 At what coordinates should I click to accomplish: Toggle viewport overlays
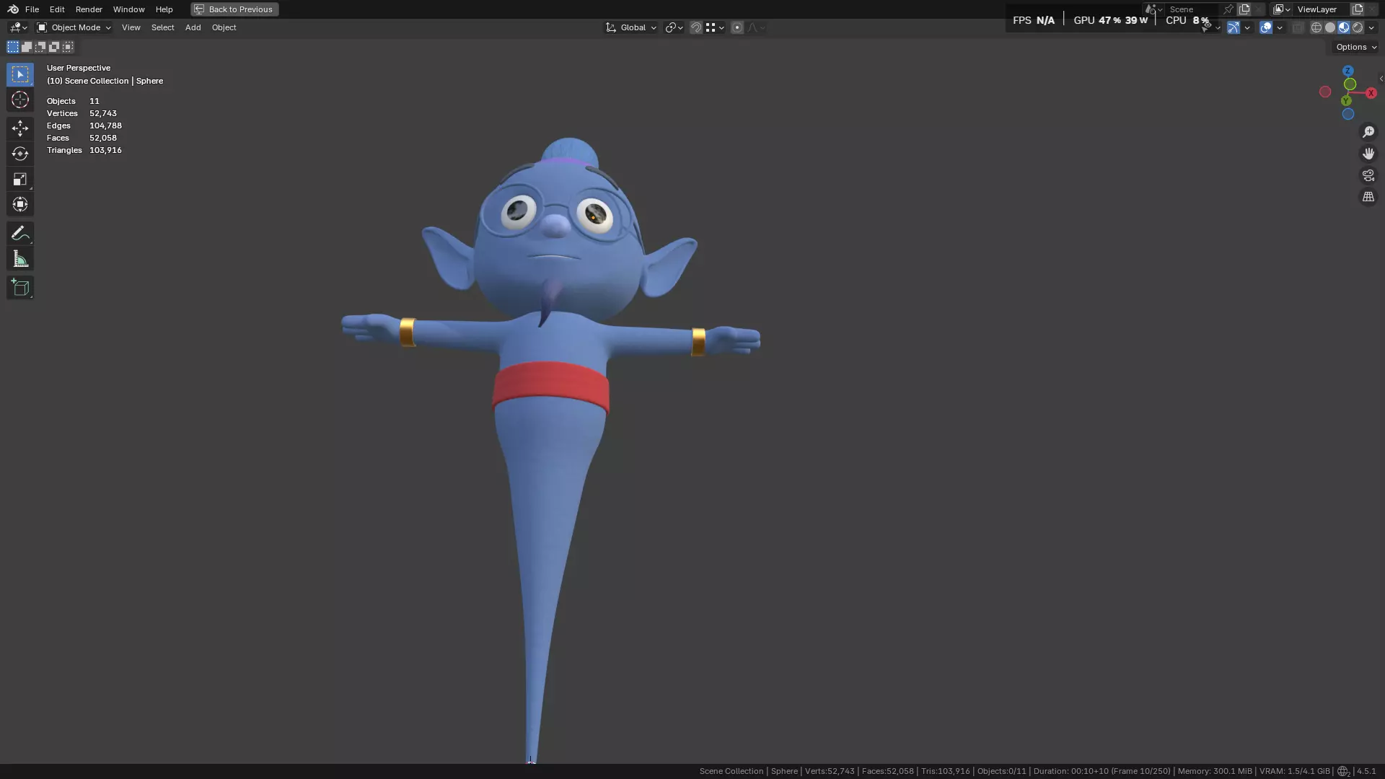pyautogui.click(x=1266, y=27)
